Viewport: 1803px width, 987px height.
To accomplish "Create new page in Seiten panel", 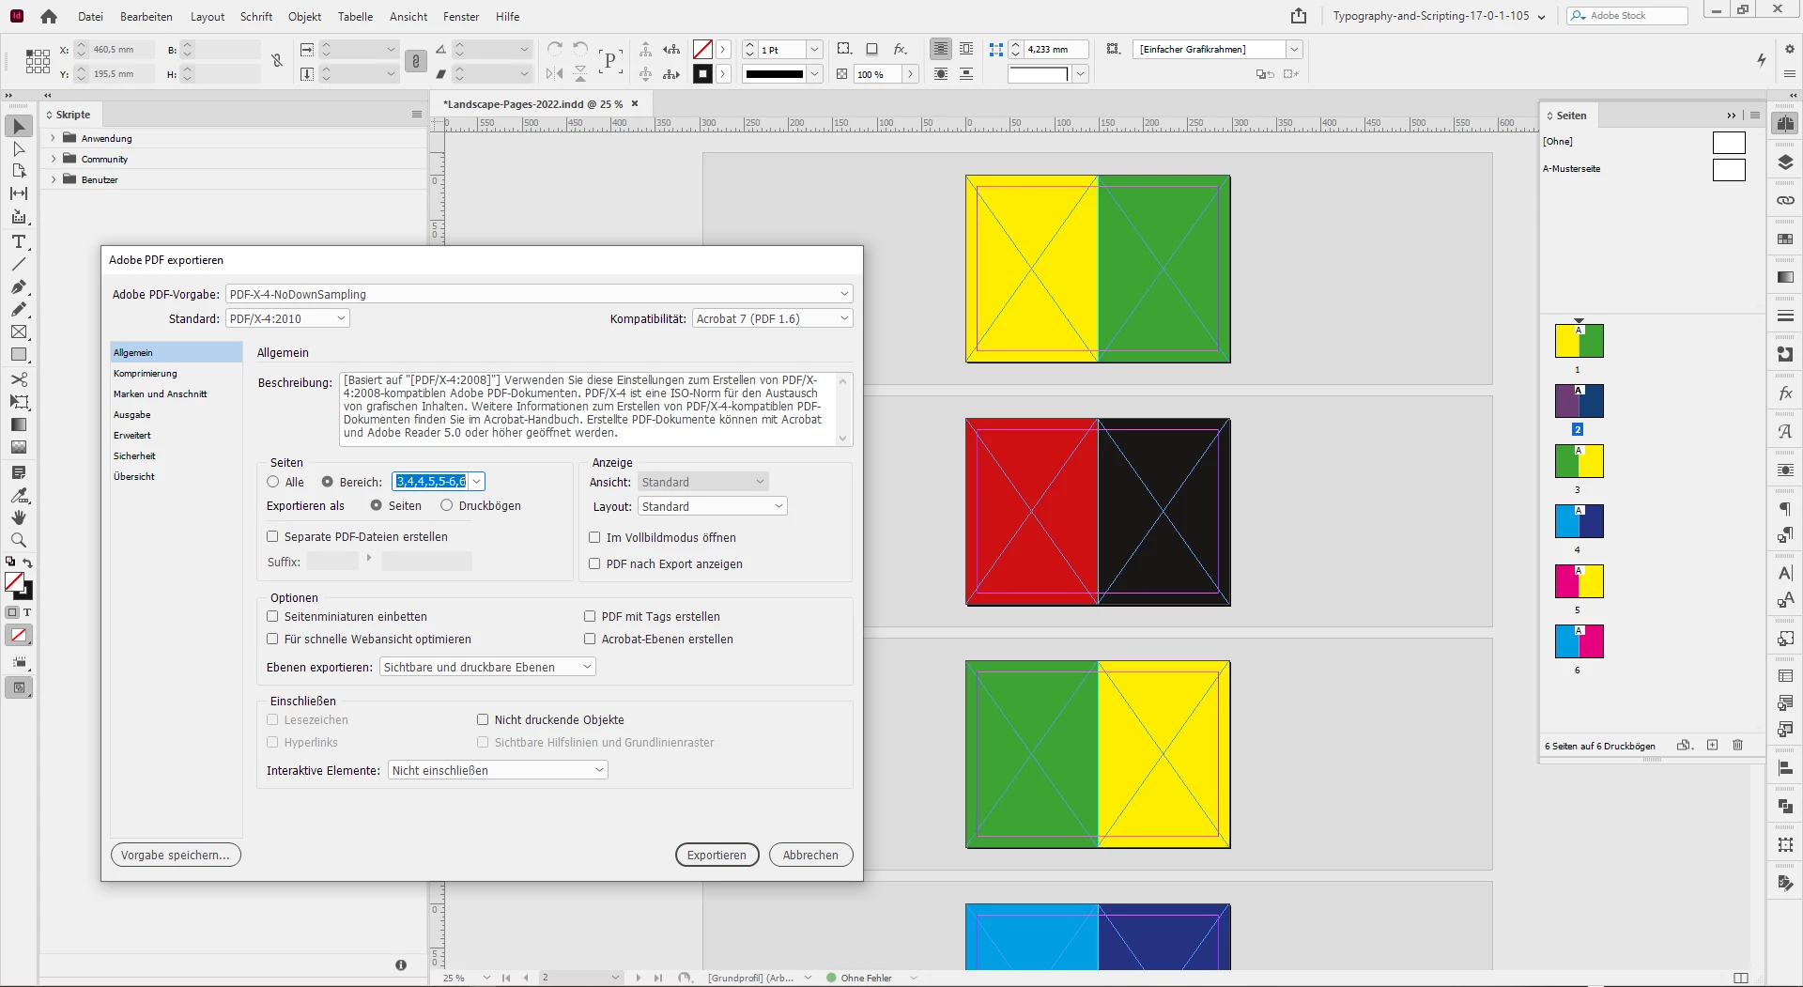I will (x=1712, y=745).
